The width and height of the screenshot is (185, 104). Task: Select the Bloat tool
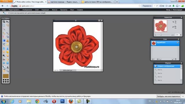pyautogui.click(x=4, y=63)
